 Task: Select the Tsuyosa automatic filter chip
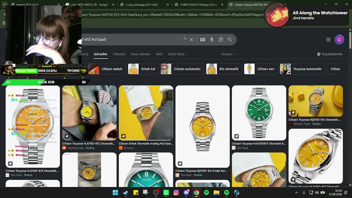coord(302,69)
